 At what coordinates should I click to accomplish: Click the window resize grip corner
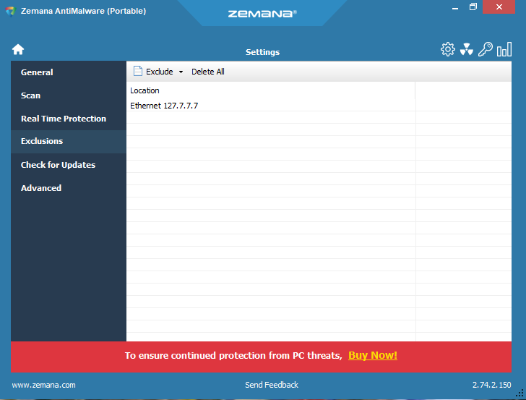coord(520,393)
